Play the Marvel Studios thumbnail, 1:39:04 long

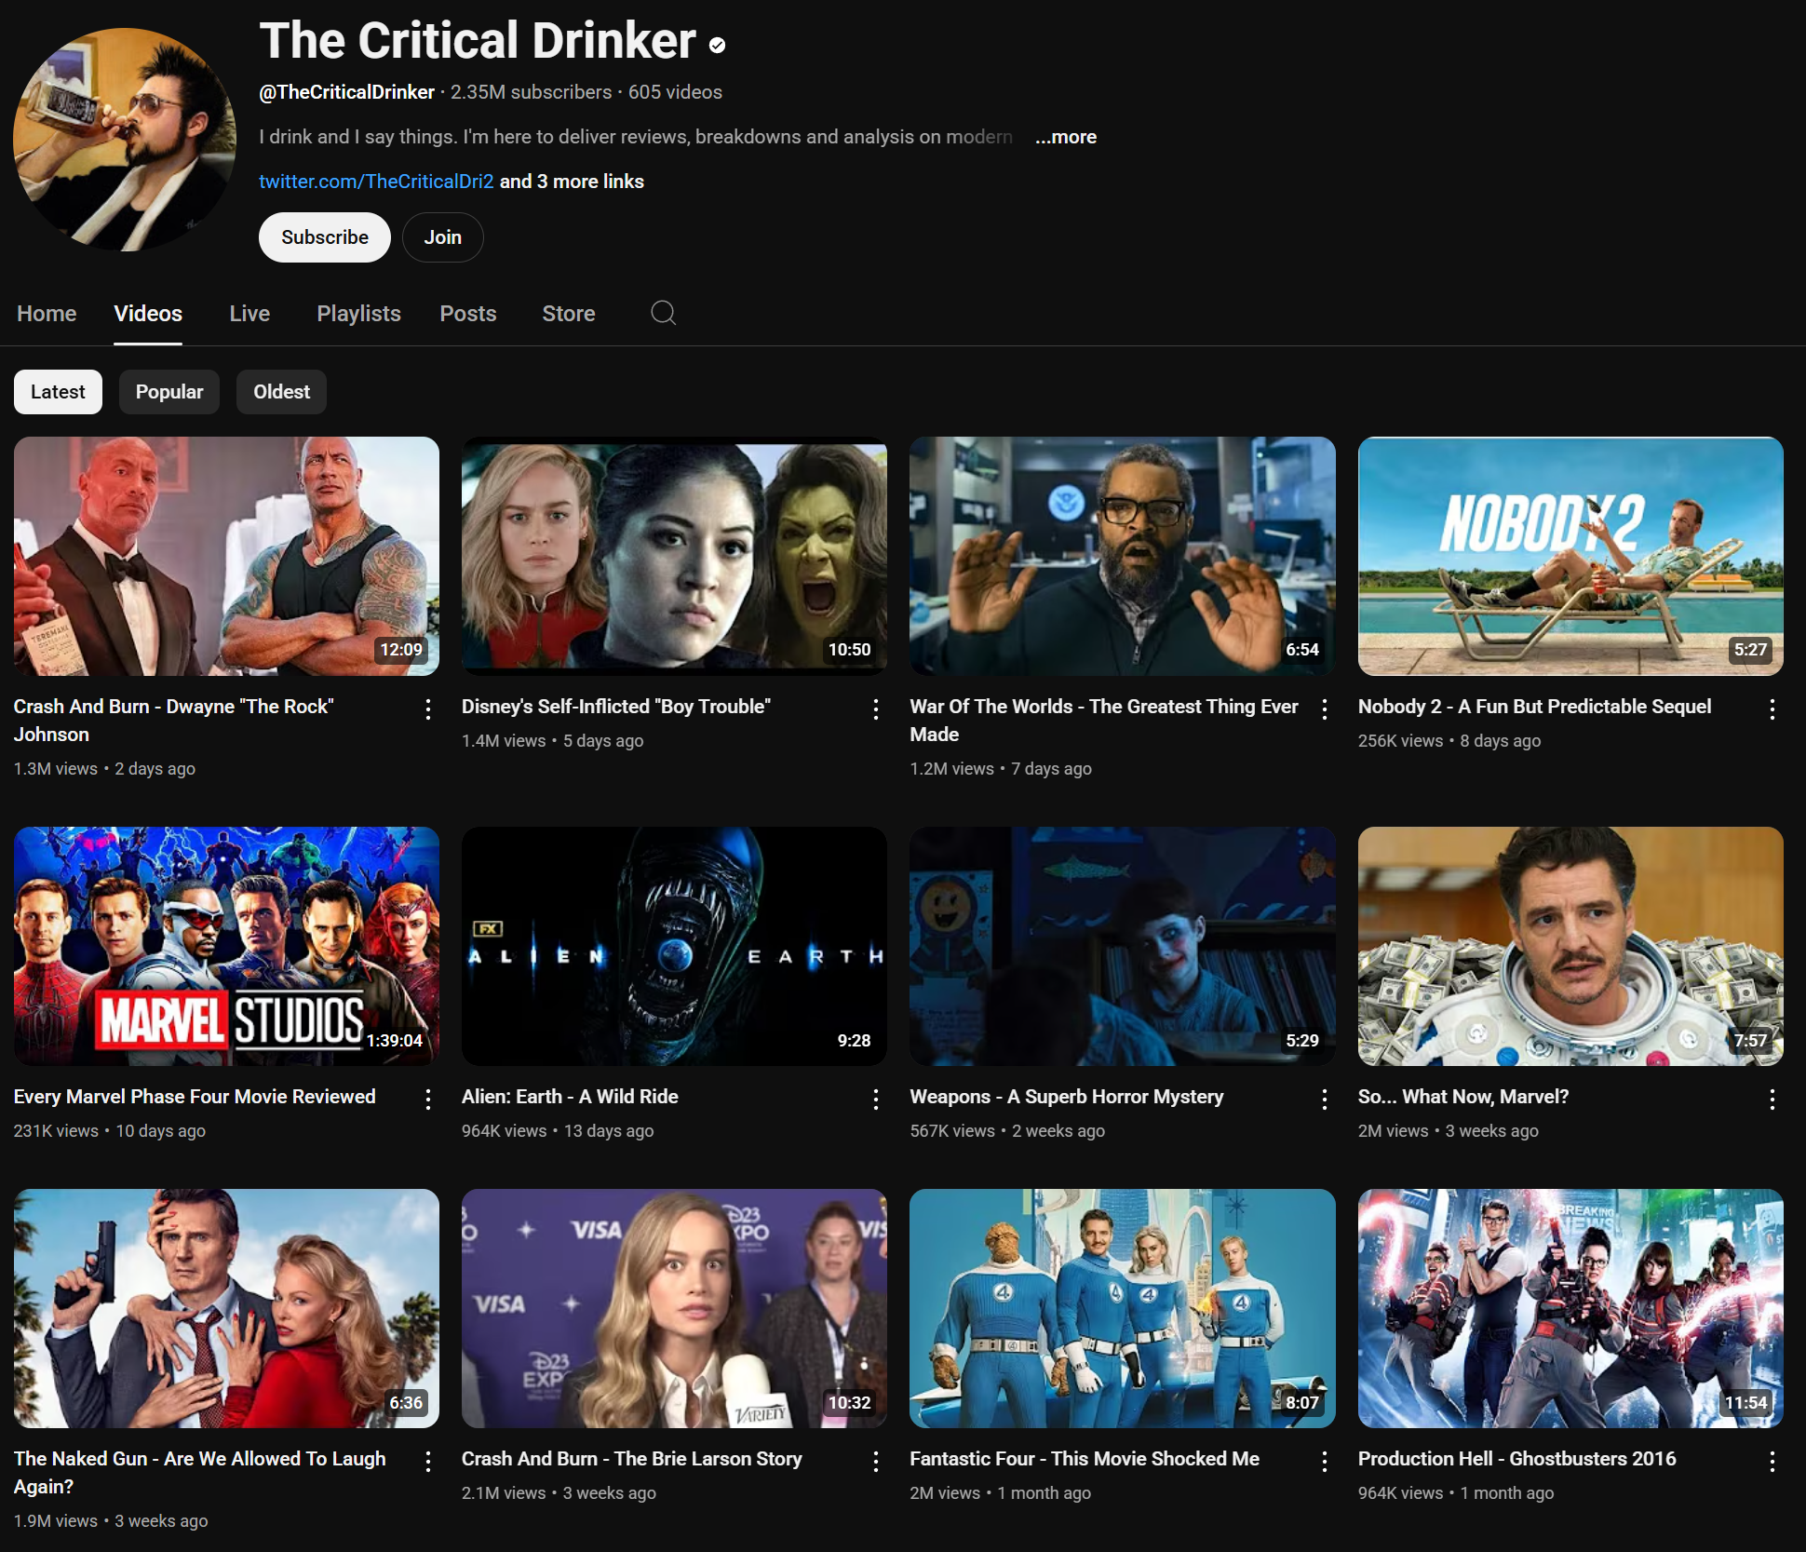pyautogui.click(x=226, y=946)
